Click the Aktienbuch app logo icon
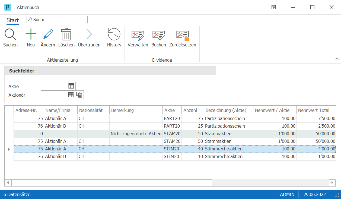The height and width of the screenshot is (199, 341). [x=8, y=7]
